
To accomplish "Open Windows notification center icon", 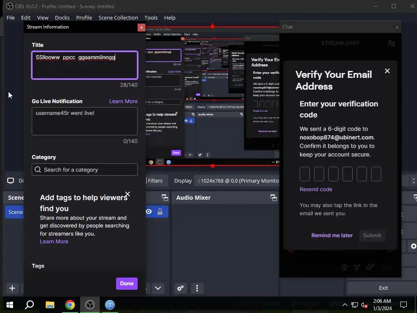I will click(x=404, y=305).
